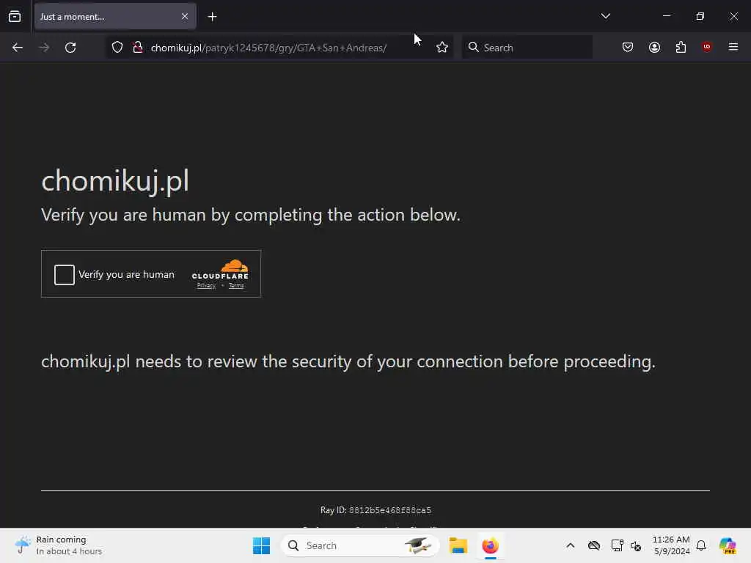The height and width of the screenshot is (563, 751).
Task: Bookmark this page with star icon
Action: pyautogui.click(x=442, y=48)
